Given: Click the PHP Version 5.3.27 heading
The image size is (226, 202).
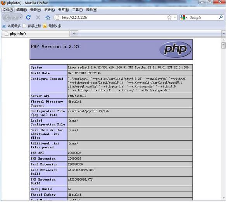Looking at the screenshot, I should [55, 47].
